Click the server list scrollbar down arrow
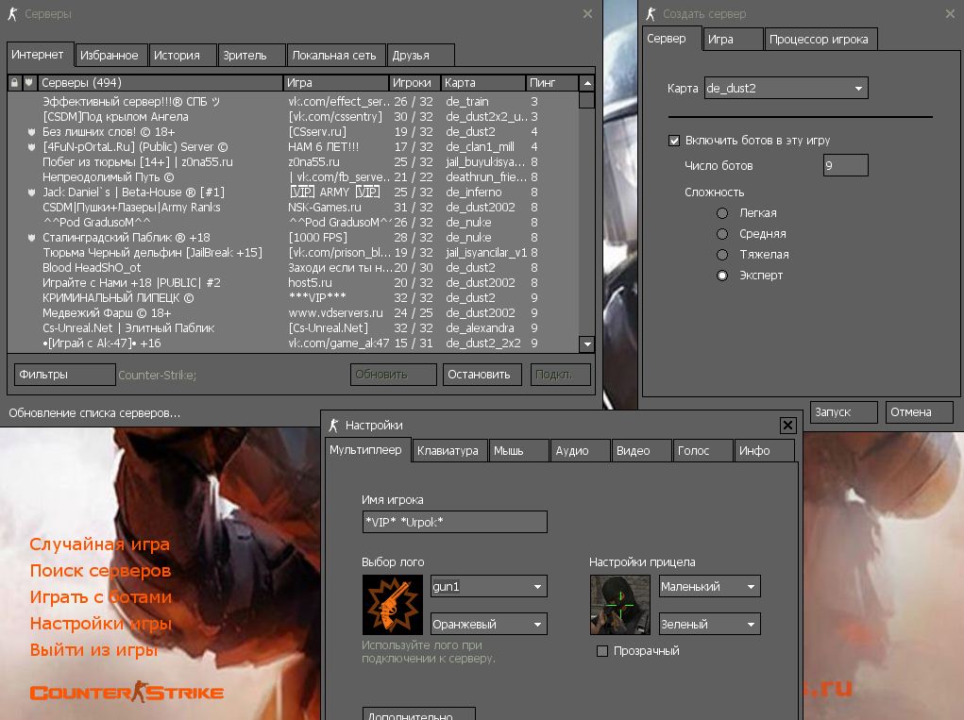 click(x=587, y=344)
